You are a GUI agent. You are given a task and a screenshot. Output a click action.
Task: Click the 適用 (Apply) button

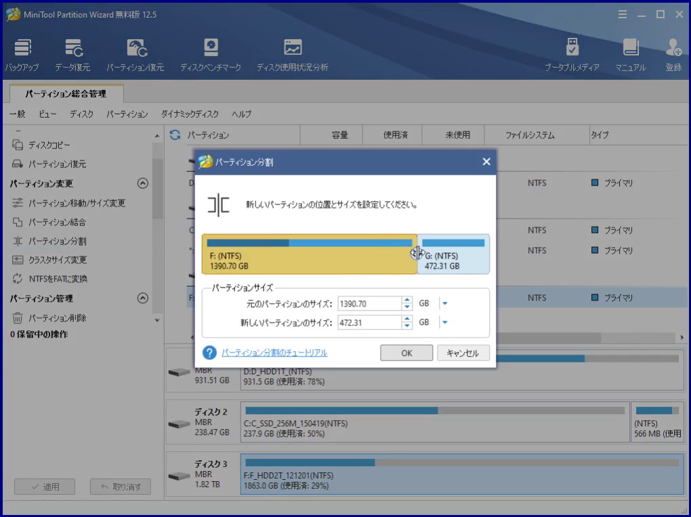coord(45,487)
